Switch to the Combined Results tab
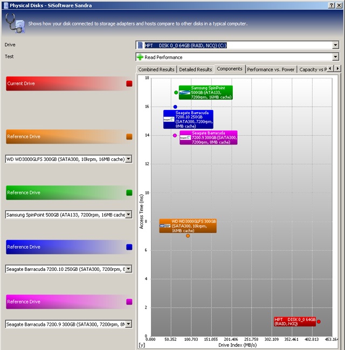The width and height of the screenshot is (345, 350). tap(156, 69)
